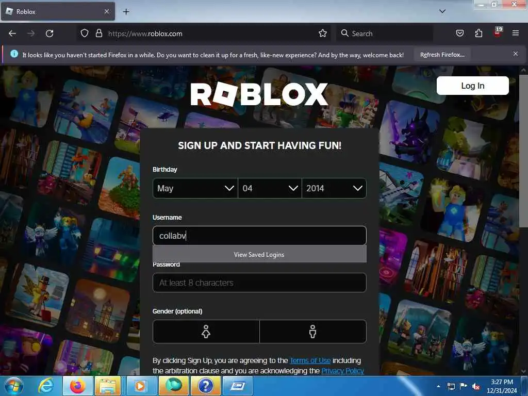The width and height of the screenshot is (528, 396).
Task: Open the Firefox hamburger menu
Action: [x=515, y=33]
